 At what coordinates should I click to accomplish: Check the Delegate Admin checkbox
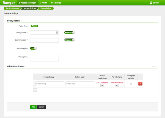(131, 84)
